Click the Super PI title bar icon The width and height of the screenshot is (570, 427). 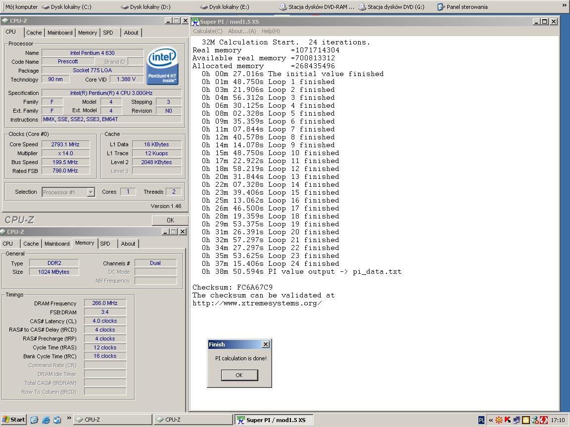click(x=195, y=22)
